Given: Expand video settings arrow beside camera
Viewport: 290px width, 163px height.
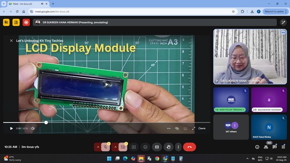Looking at the screenshot, I should 115,147.
